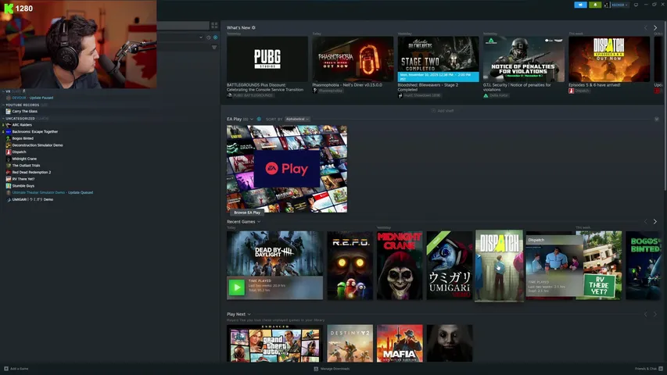Screen dimensions: 667x375
Task: Click Recent Games previous arrow
Action: pyautogui.click(x=645, y=222)
